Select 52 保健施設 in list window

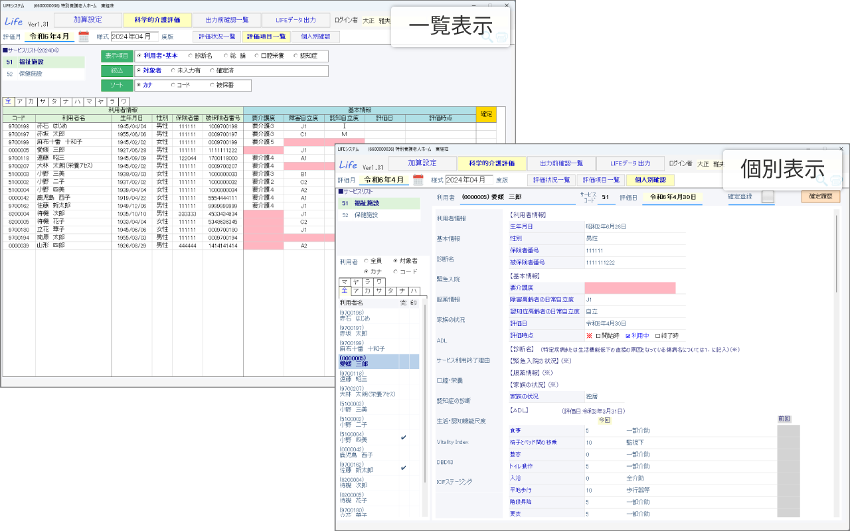[43, 74]
